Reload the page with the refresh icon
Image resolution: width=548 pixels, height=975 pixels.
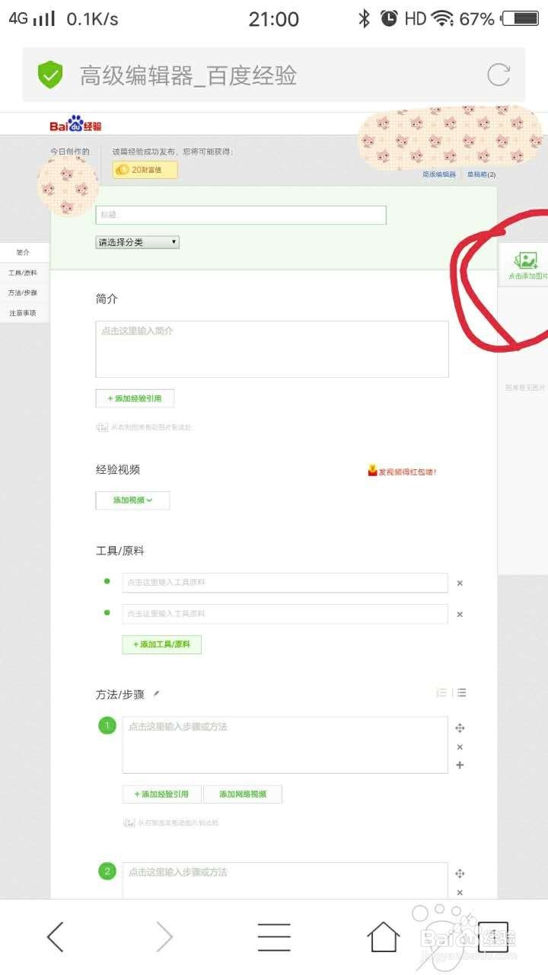pos(499,75)
